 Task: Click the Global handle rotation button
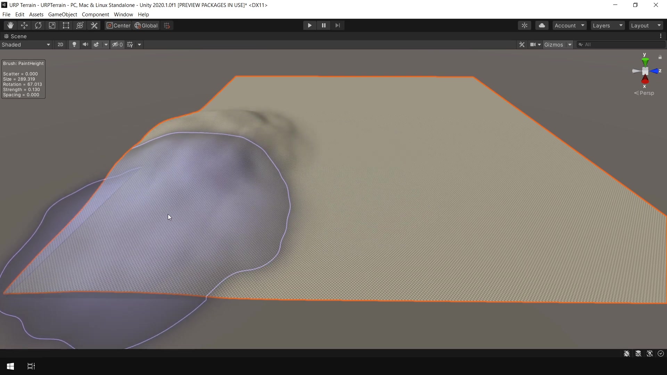coord(146,25)
